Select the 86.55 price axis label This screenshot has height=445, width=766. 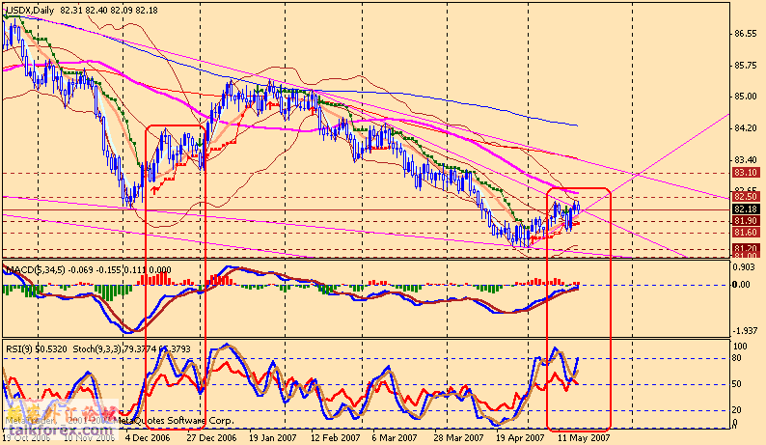pos(745,34)
